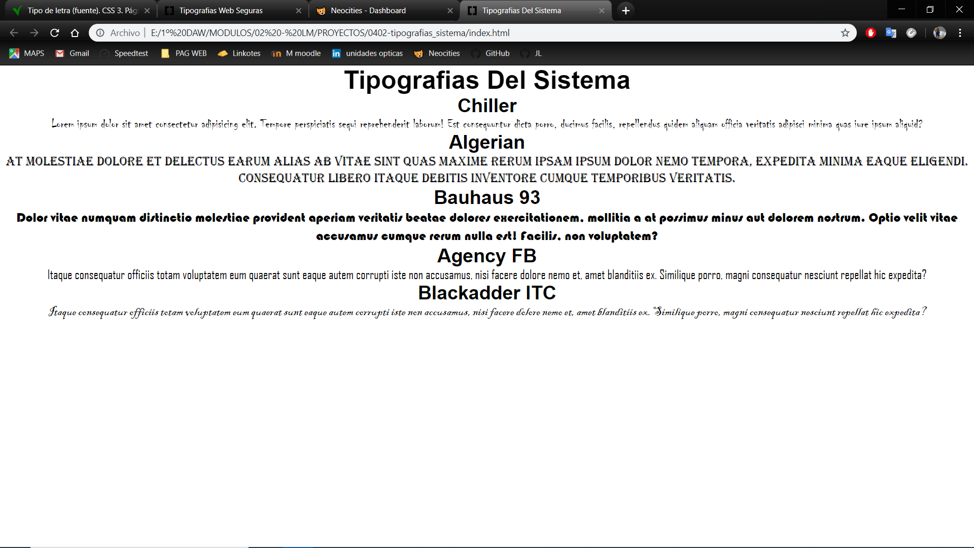Click the Blackadder script paragraph
Image resolution: width=974 pixels, height=548 pixels.
coord(487,312)
